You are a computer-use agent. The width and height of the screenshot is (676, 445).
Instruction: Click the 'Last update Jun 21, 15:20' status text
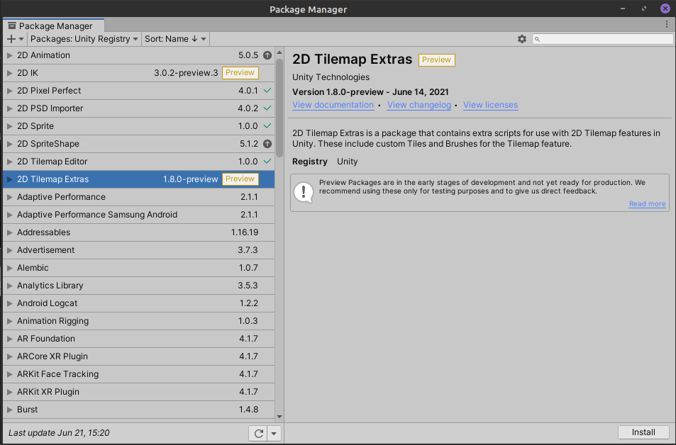(59, 433)
